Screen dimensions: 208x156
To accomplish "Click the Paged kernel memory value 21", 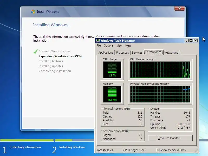I will coord(140,135).
